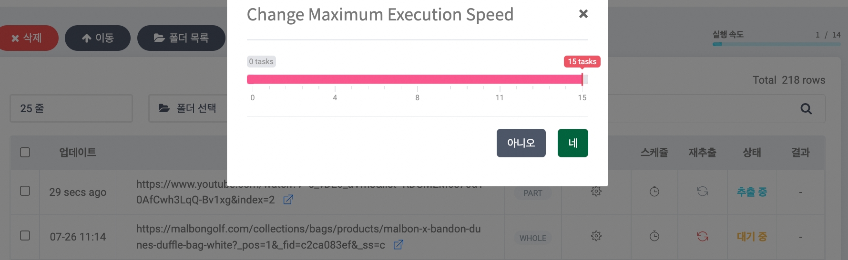Click re-extract refresh icon in YouTube row
This screenshot has width=848, height=260.
703,192
